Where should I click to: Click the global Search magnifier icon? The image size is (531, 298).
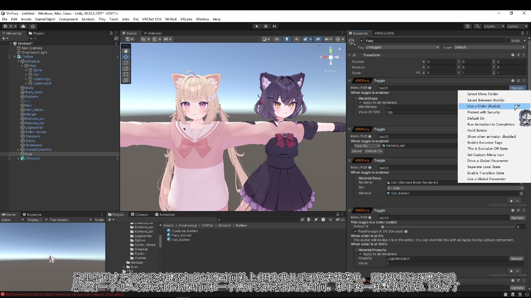point(477,26)
